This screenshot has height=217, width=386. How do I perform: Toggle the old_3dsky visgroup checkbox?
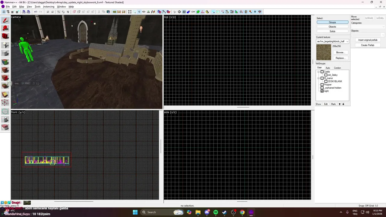pos(326,75)
